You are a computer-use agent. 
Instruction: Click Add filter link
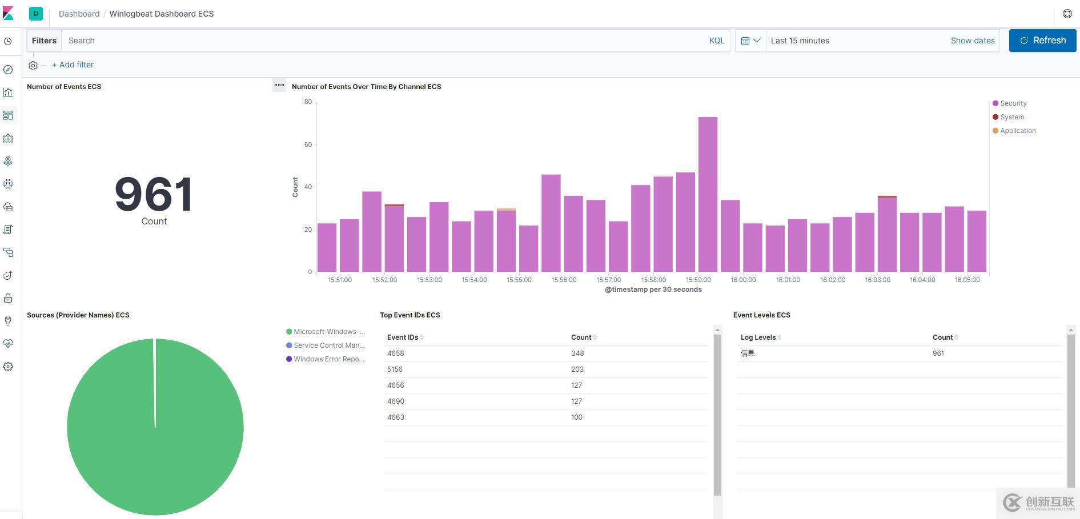(73, 65)
